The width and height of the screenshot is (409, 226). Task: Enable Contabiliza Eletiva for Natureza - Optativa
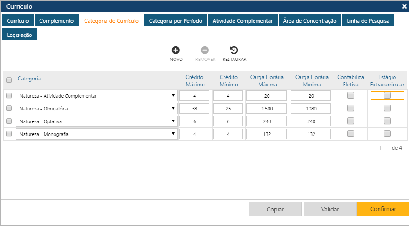(x=350, y=121)
